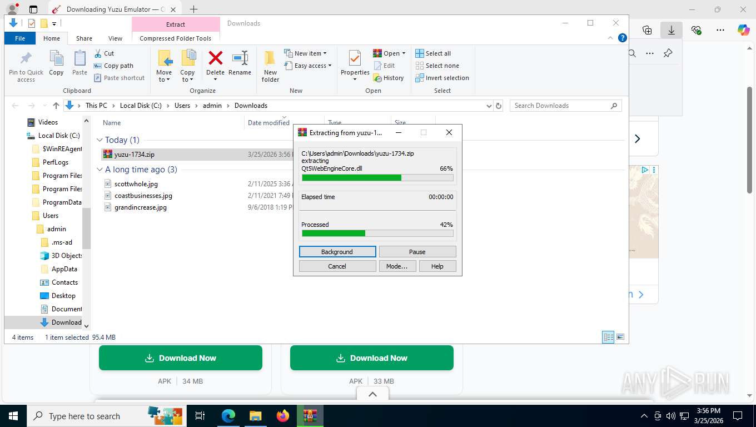Minimize the ribbon chevron
The image size is (756, 427).
click(x=611, y=38)
